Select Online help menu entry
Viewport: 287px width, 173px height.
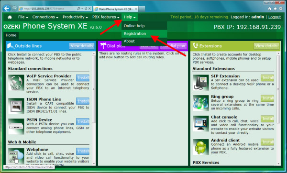(x=144, y=26)
